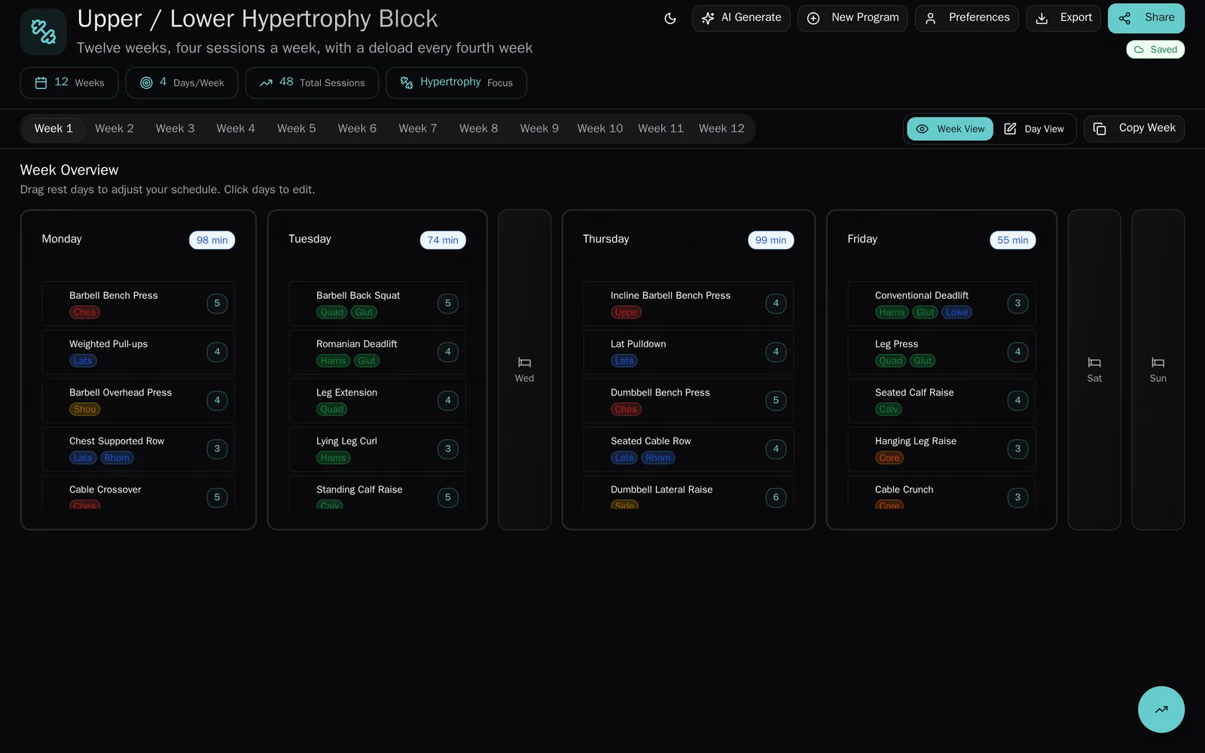Click the dumbbell icon beside Hypertrophy Focus
Screen dimensions: 1205x753
point(407,83)
